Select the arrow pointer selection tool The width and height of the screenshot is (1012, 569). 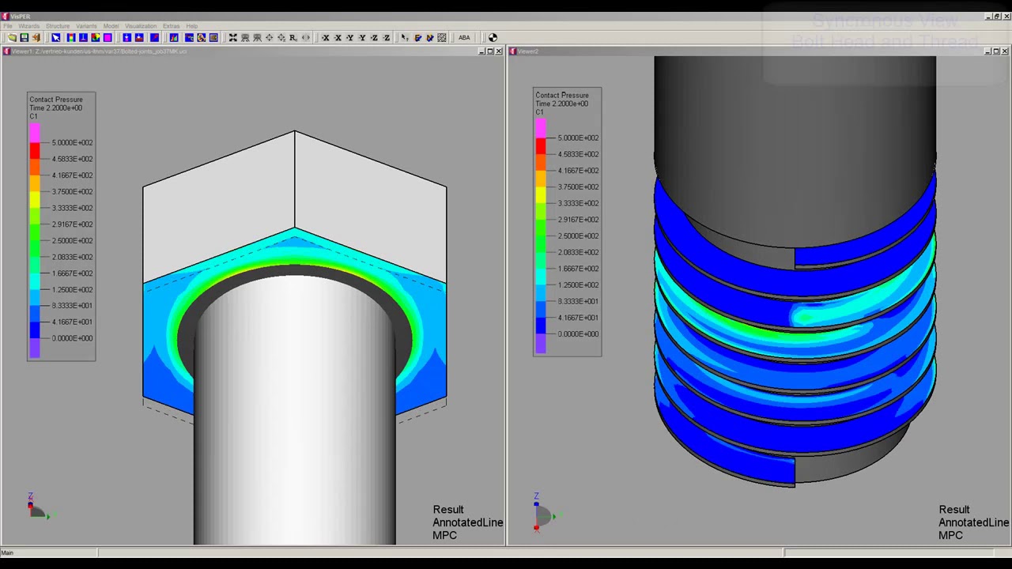tap(55, 37)
